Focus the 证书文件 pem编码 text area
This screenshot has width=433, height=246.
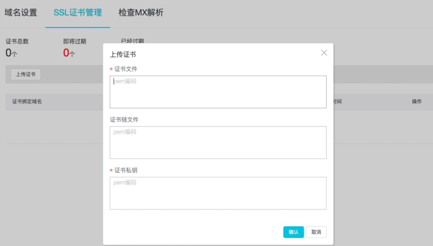tap(218, 92)
